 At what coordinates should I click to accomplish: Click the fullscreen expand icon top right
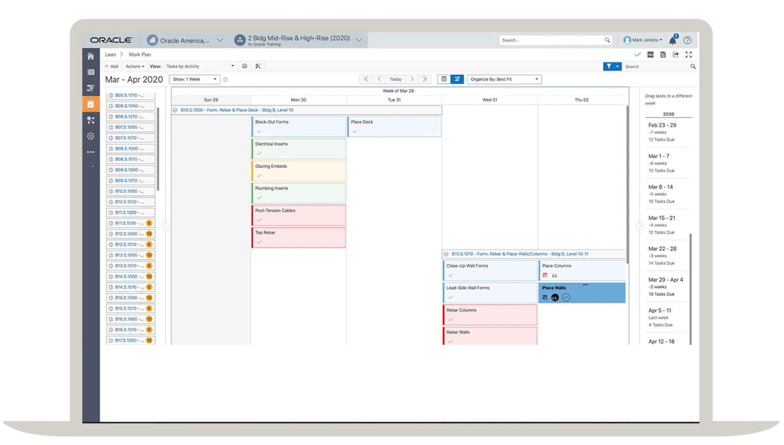coord(688,55)
